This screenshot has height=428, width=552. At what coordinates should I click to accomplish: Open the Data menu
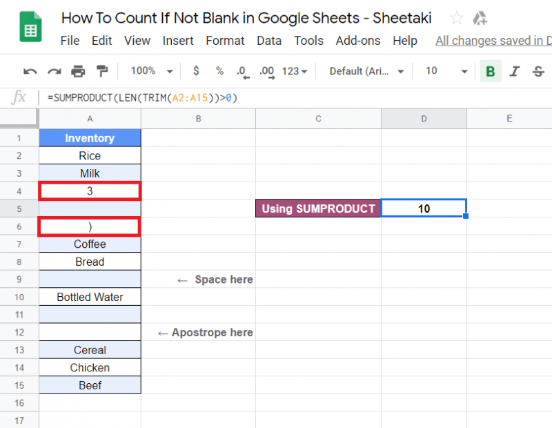pyautogui.click(x=269, y=41)
